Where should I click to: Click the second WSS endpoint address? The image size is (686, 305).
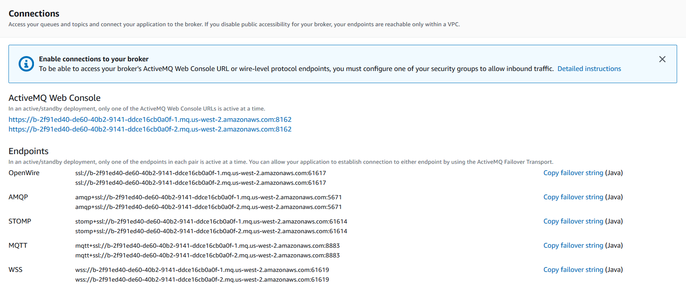[202, 280]
